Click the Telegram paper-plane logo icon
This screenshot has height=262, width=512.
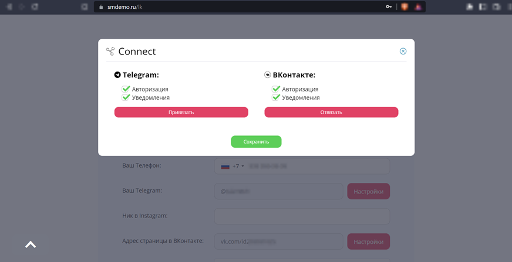pos(117,75)
